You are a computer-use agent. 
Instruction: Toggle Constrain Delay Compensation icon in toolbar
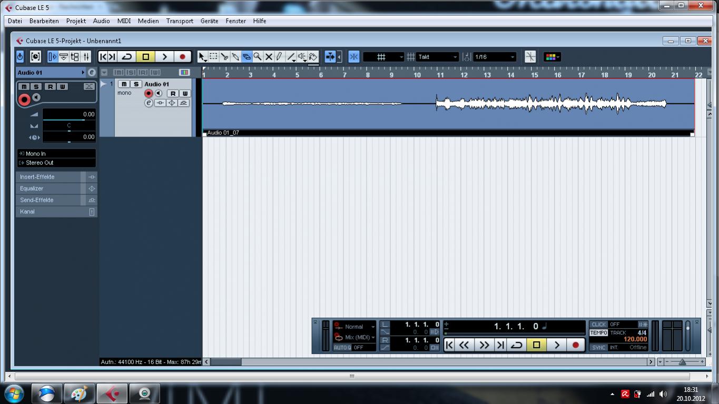[x=35, y=56]
